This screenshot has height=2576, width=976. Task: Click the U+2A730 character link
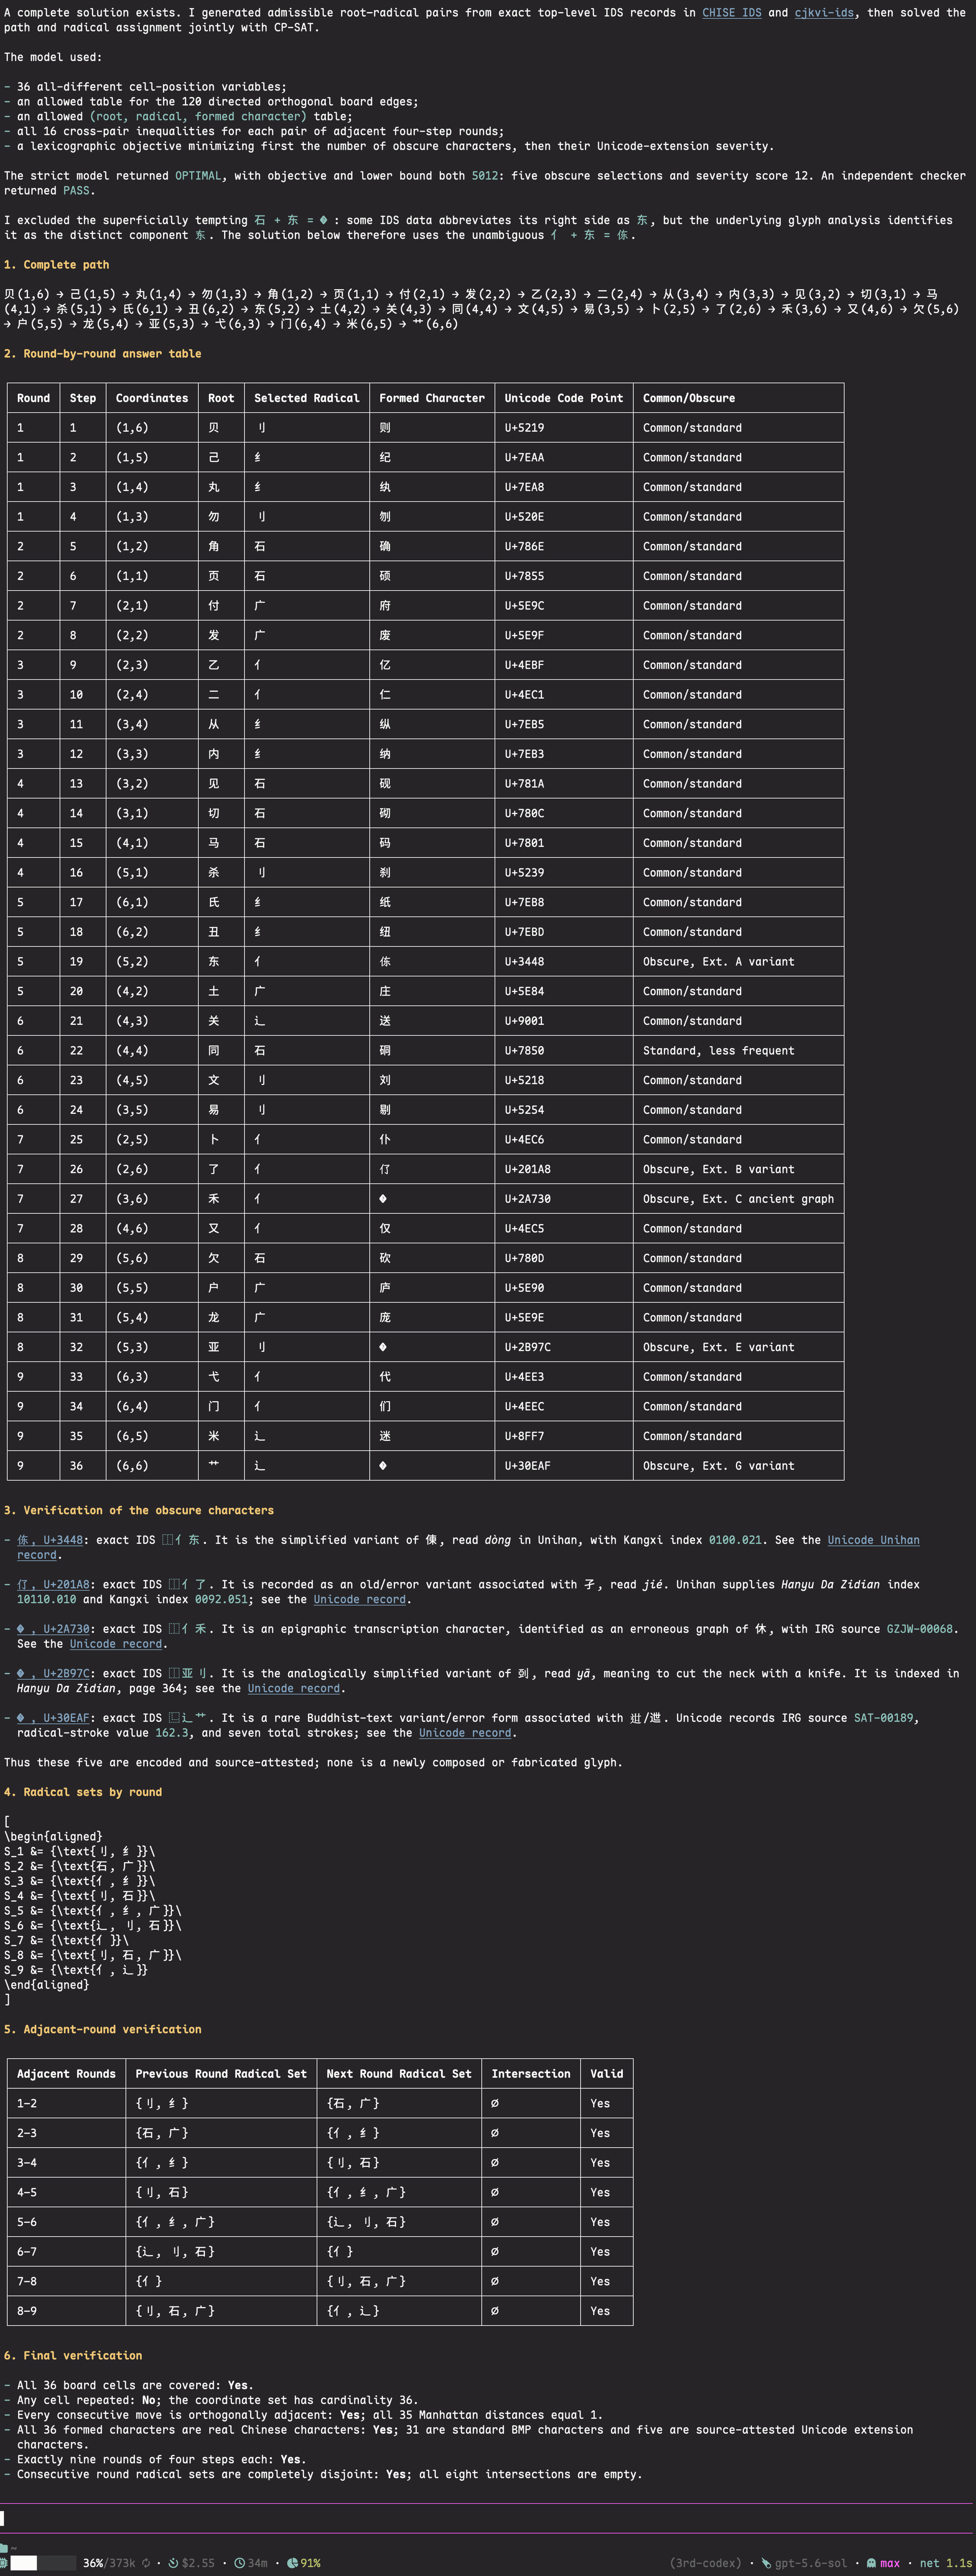click(x=53, y=1629)
